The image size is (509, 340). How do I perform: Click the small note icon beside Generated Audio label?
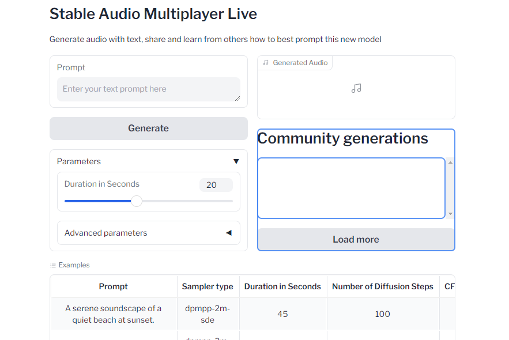(266, 63)
